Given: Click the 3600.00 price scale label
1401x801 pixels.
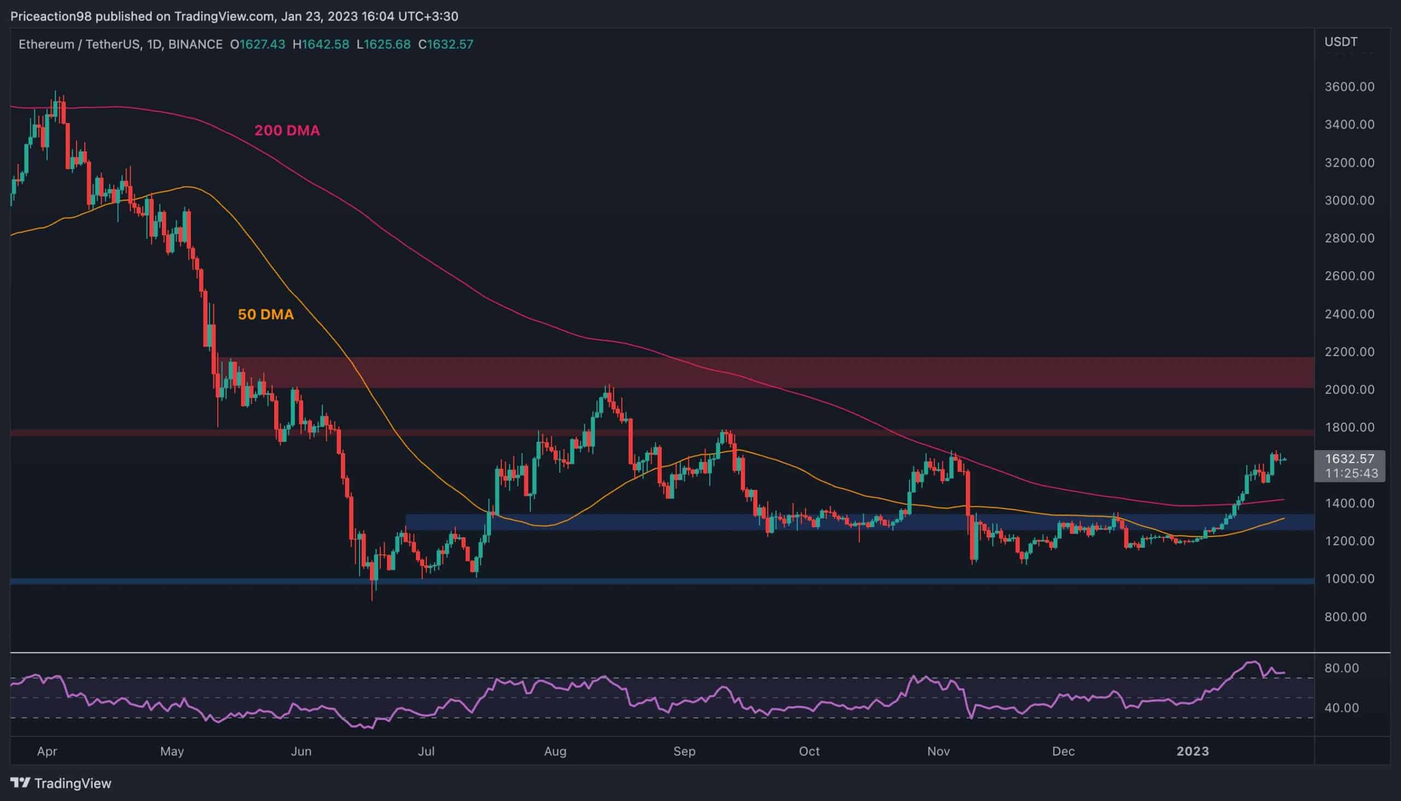Looking at the screenshot, I should coord(1349,86).
